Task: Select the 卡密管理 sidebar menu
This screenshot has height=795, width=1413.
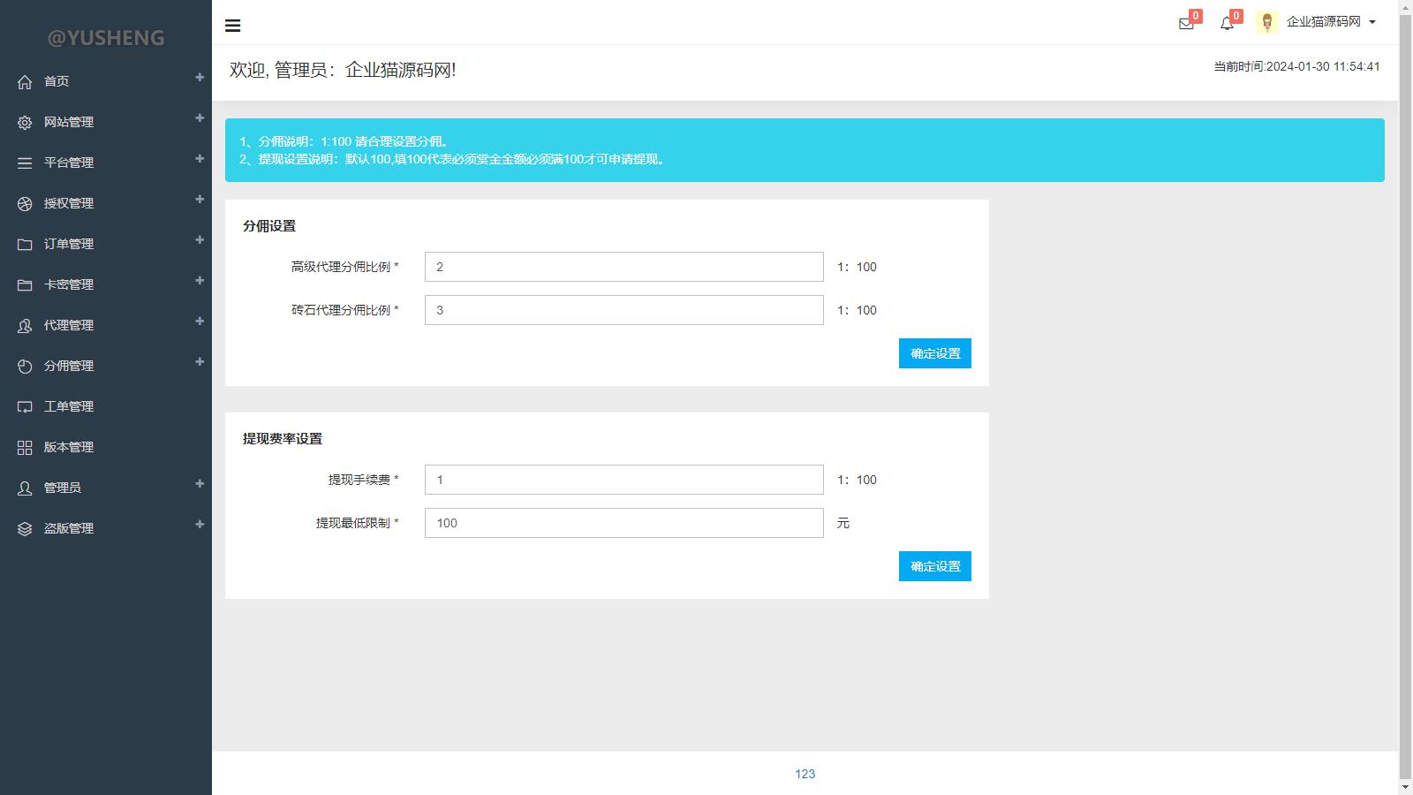Action: [x=69, y=284]
